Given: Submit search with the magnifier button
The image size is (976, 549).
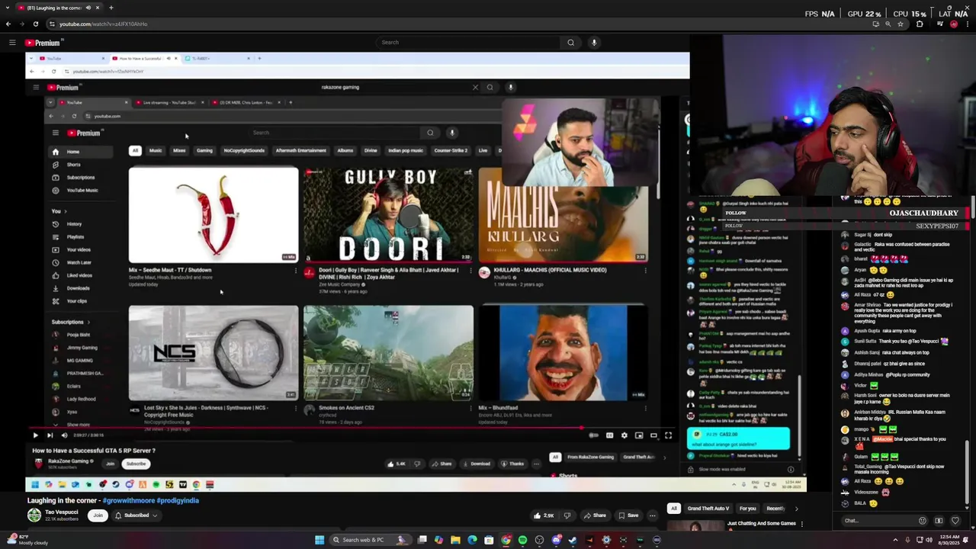Looking at the screenshot, I should pos(570,43).
